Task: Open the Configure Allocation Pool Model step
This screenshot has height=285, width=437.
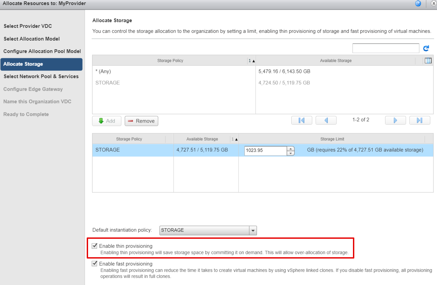Action: 42,51
